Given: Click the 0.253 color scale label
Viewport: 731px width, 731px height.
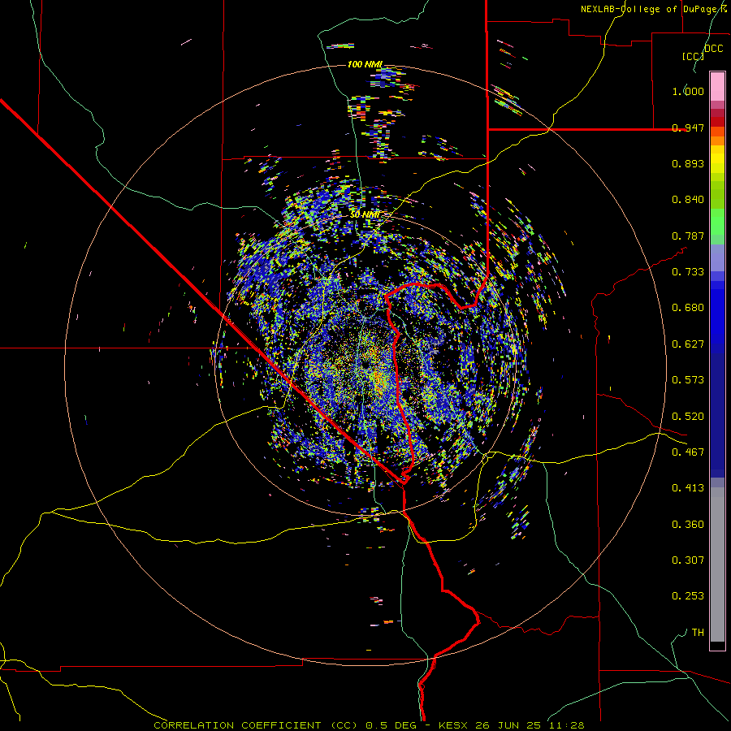Looking at the screenshot, I should click(x=688, y=596).
